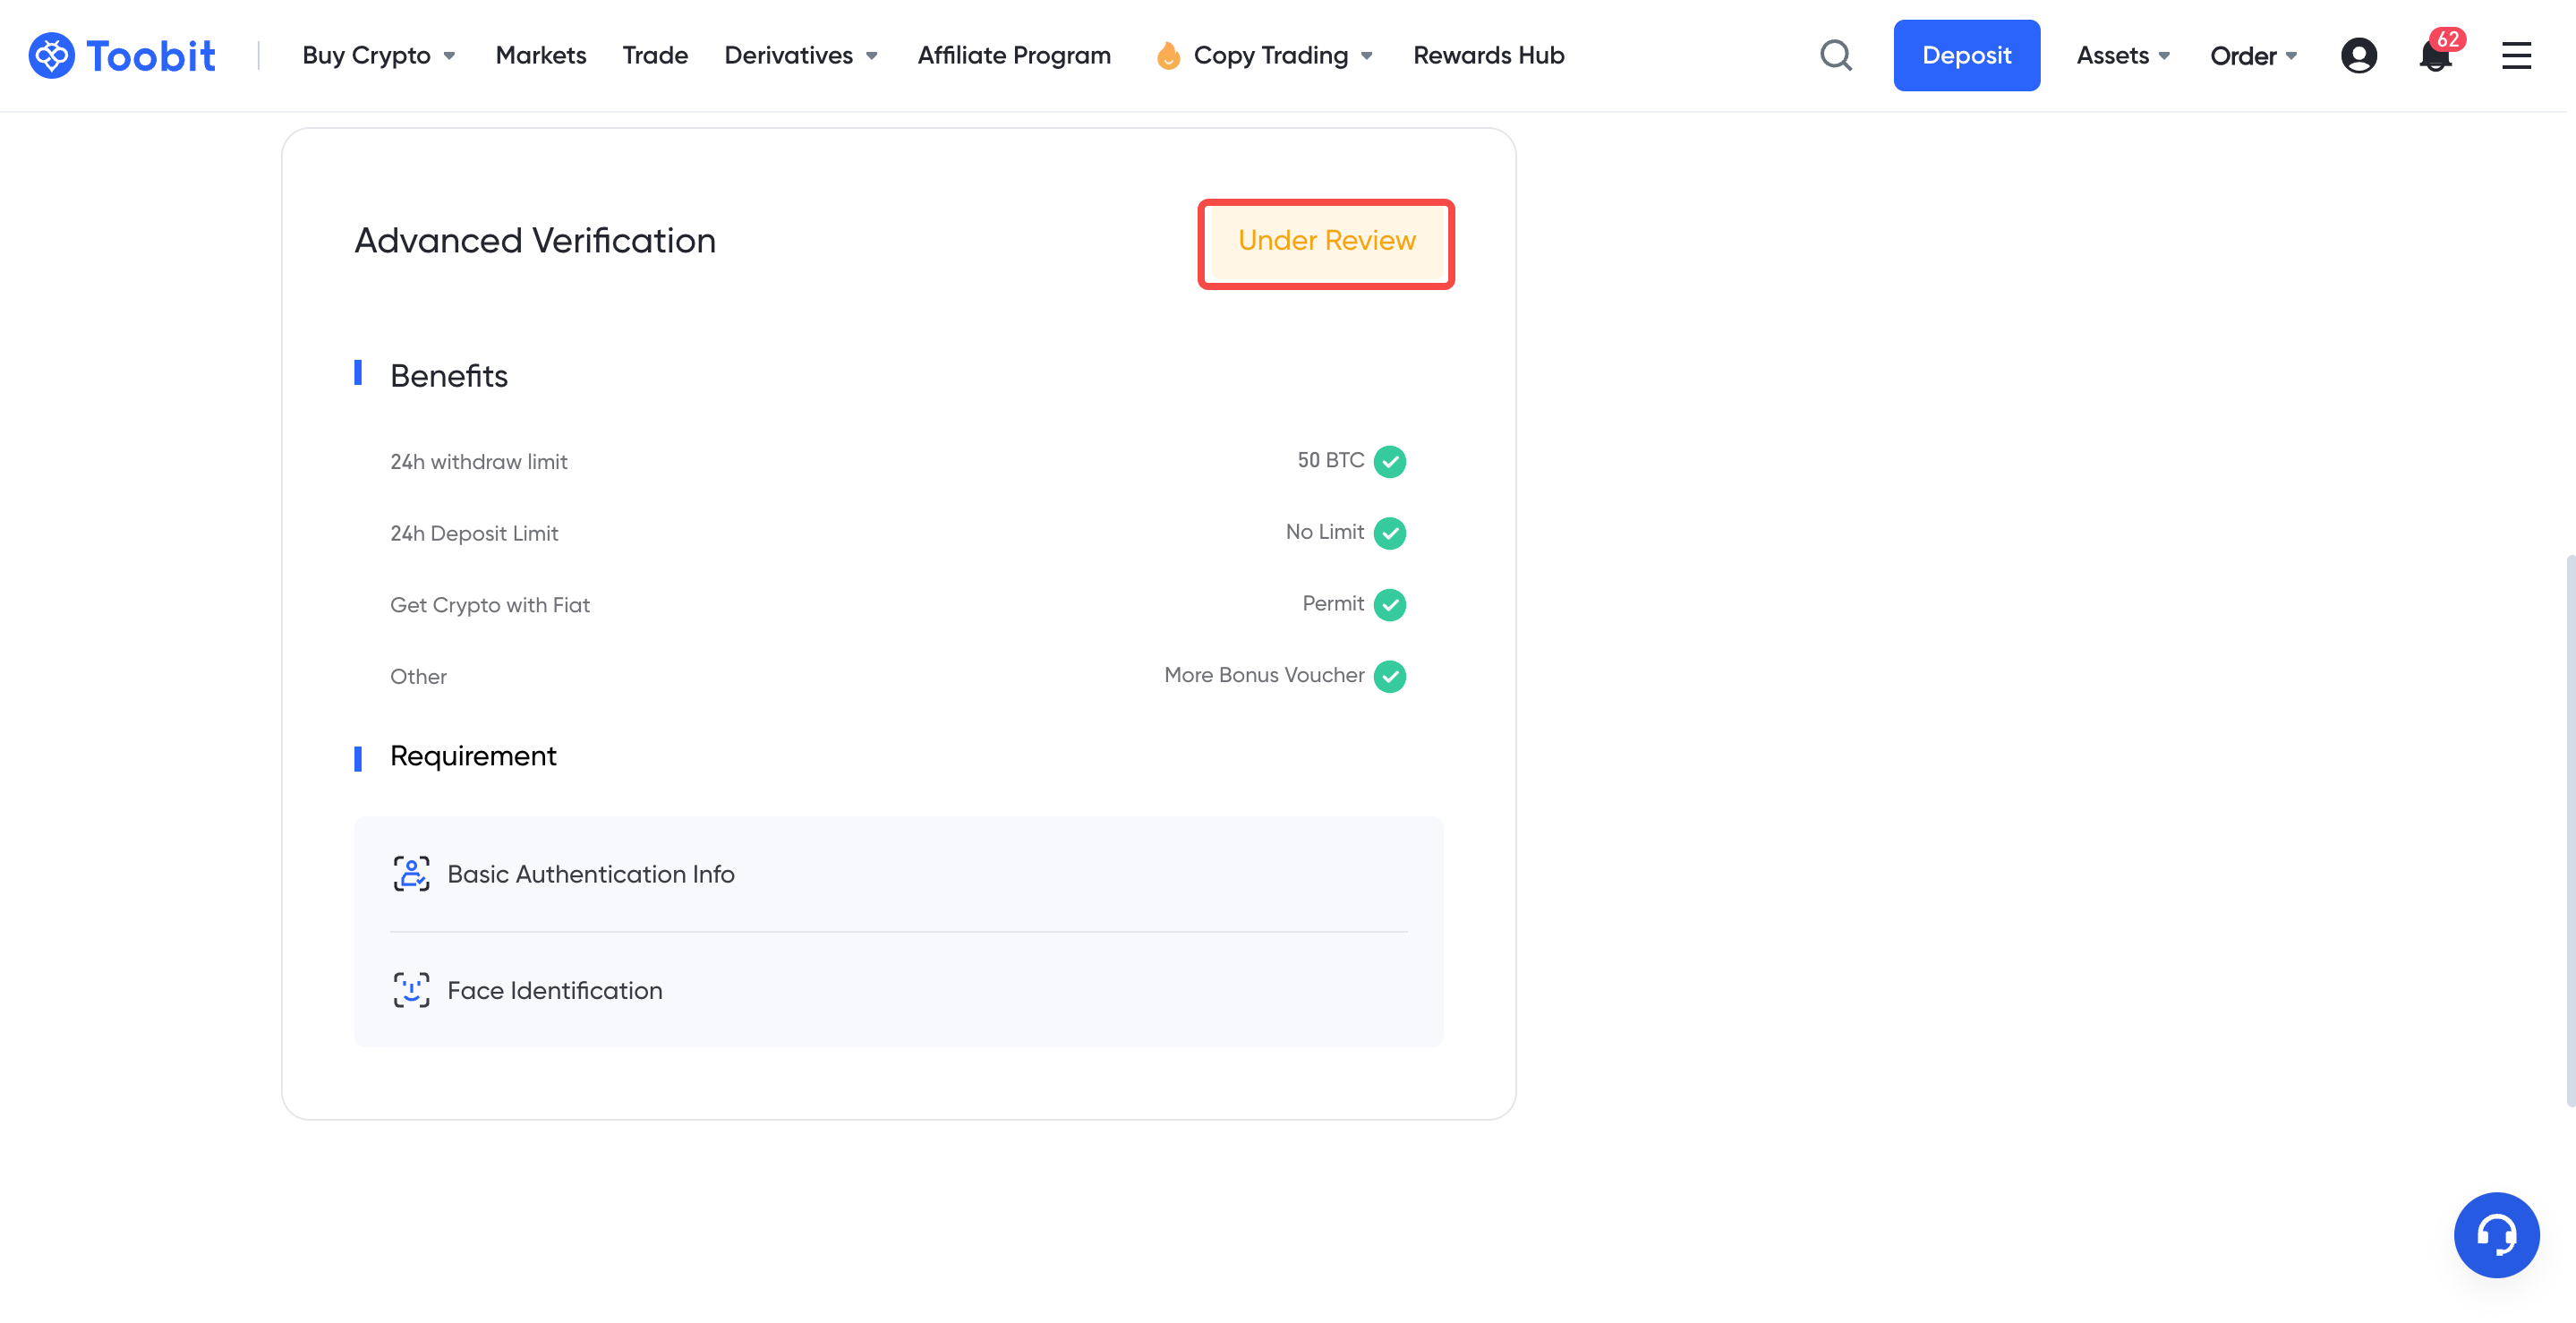Expand the Derivatives dropdown menu

[x=801, y=55]
